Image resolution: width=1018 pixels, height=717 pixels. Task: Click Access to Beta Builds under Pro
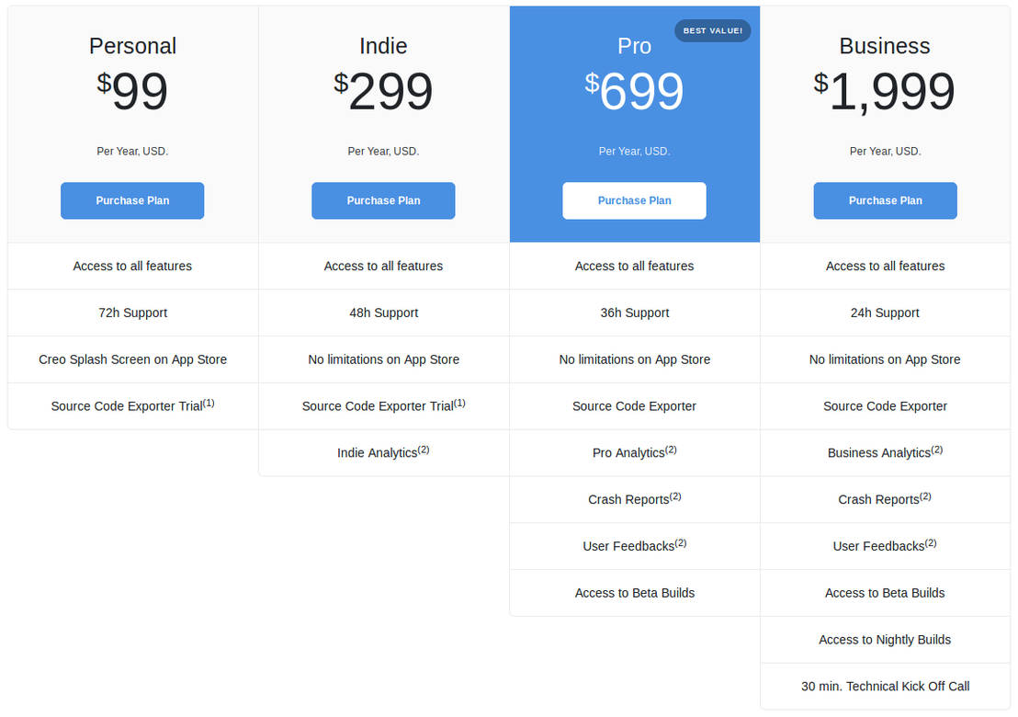coord(634,593)
